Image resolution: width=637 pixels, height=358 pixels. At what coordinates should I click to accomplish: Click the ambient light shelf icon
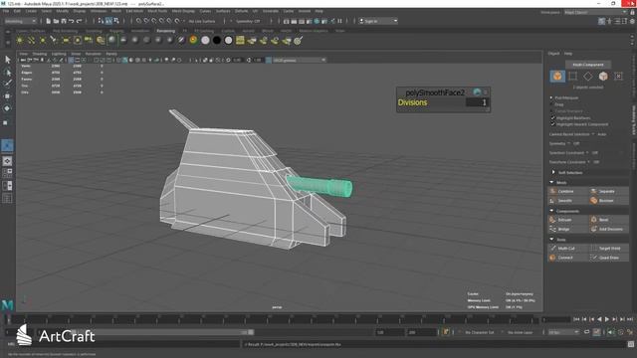[x=20, y=40]
